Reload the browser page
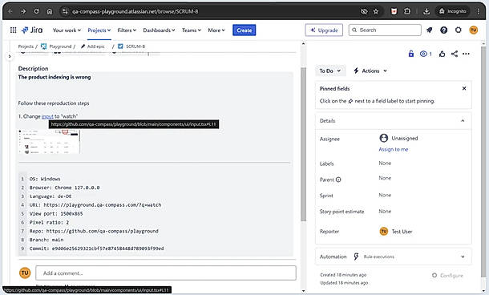Image resolution: width=489 pixels, height=295 pixels. 36,11
